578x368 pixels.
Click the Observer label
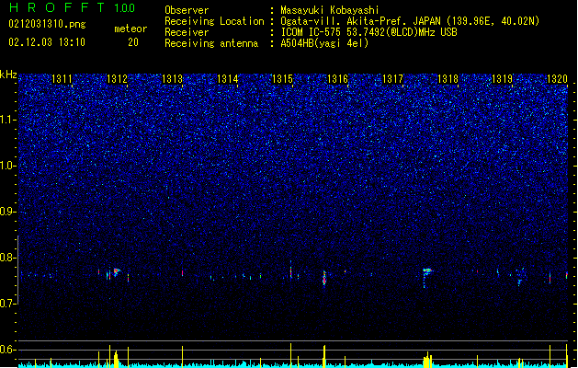tap(187, 10)
